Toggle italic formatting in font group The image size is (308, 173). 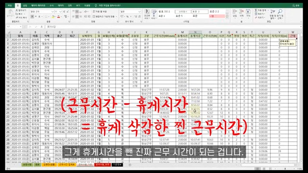(x=36, y=17)
